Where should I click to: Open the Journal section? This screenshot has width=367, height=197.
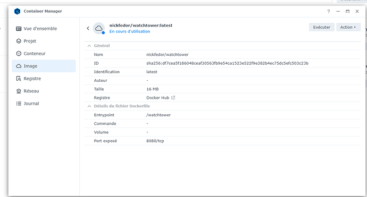coord(44,104)
